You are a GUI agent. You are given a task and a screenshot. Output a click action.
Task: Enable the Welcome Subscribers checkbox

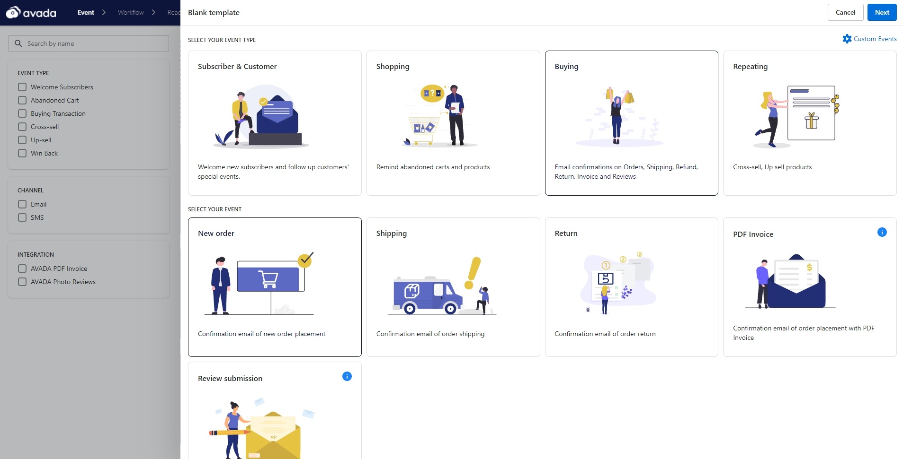tap(22, 87)
